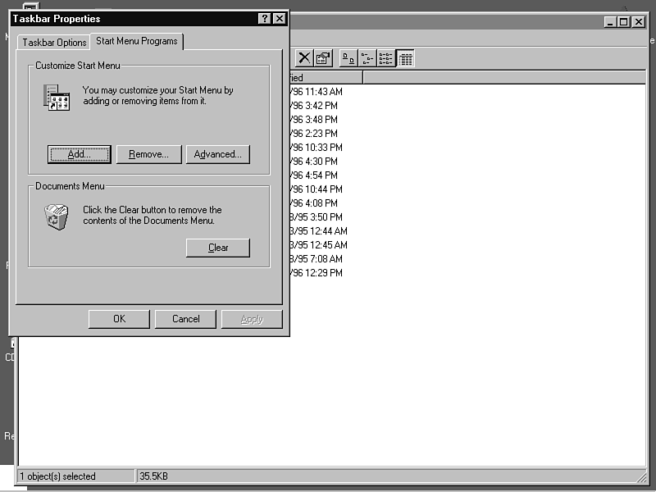The width and height of the screenshot is (656, 492).
Task: Click the Delete icon in the toolbar
Action: pyautogui.click(x=304, y=57)
